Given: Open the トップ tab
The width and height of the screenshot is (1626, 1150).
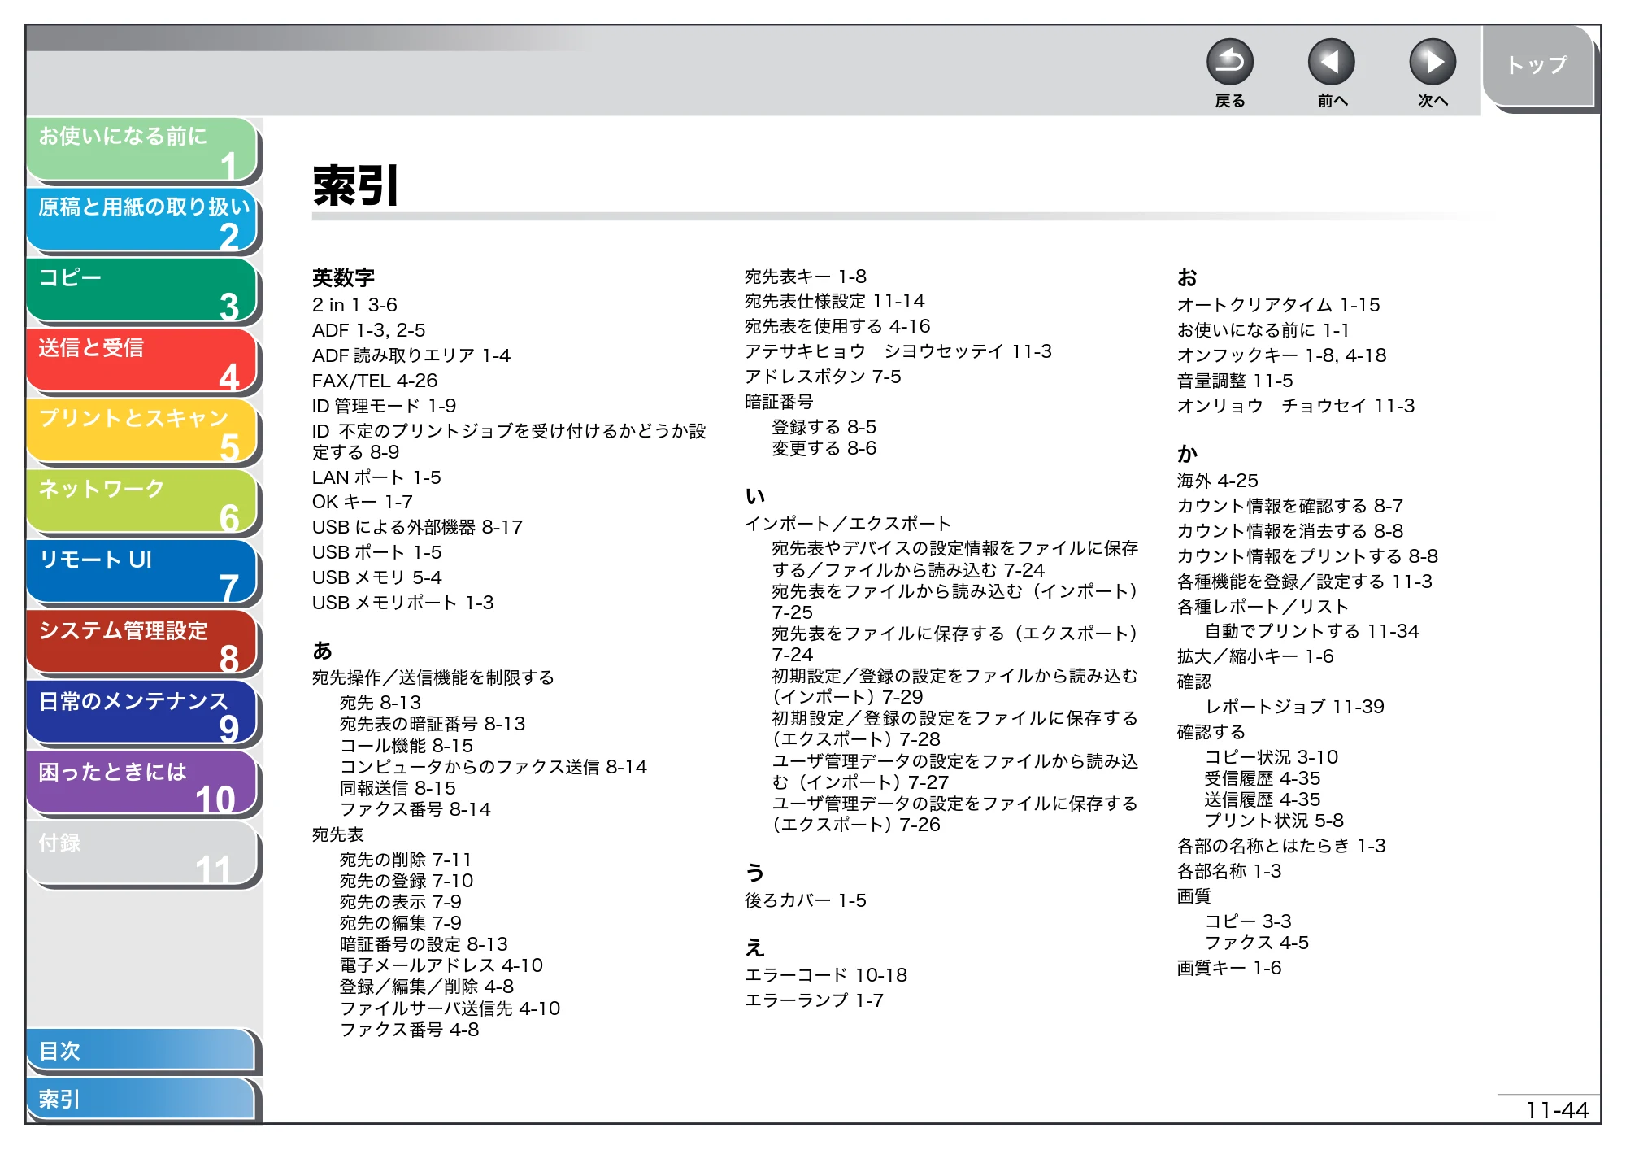Looking at the screenshot, I should 1537,66.
